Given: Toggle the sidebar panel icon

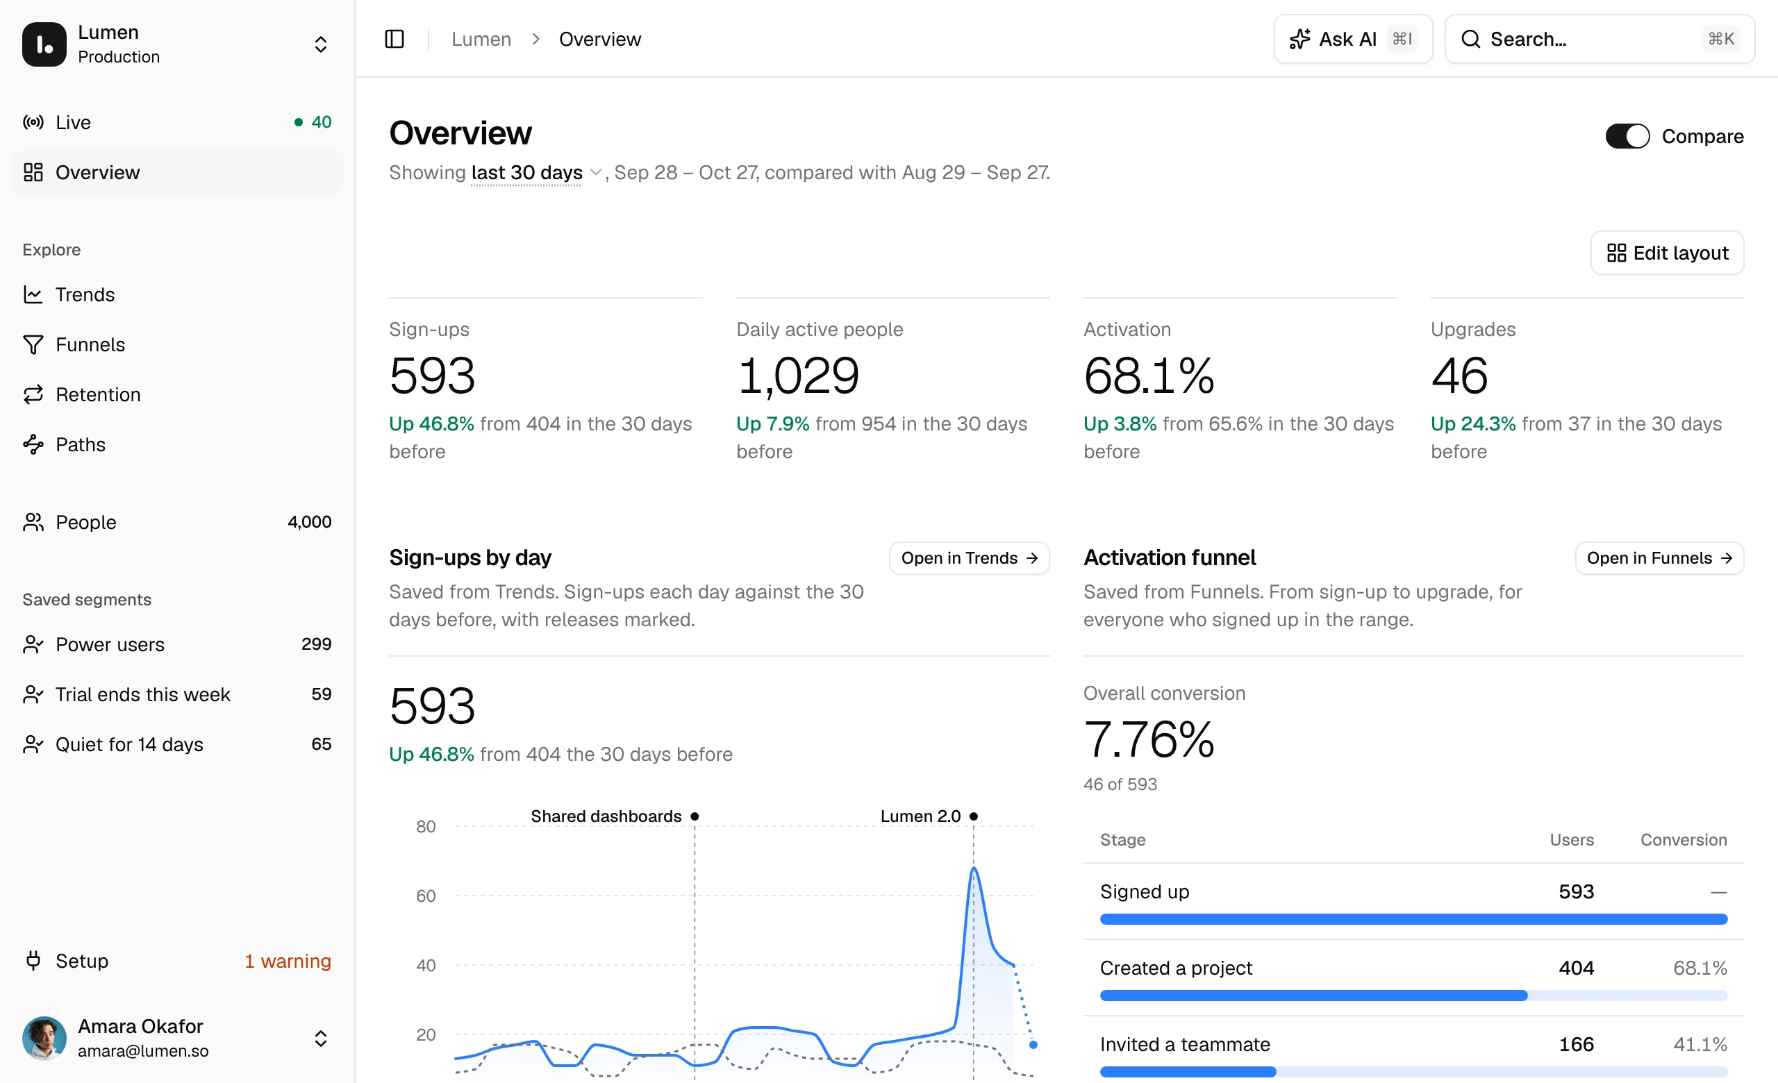Looking at the screenshot, I should point(394,39).
